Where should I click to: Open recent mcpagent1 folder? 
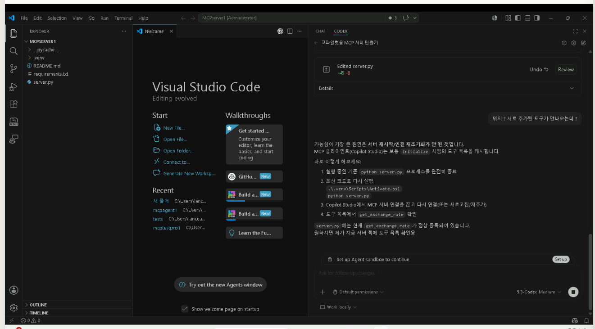pyautogui.click(x=165, y=210)
